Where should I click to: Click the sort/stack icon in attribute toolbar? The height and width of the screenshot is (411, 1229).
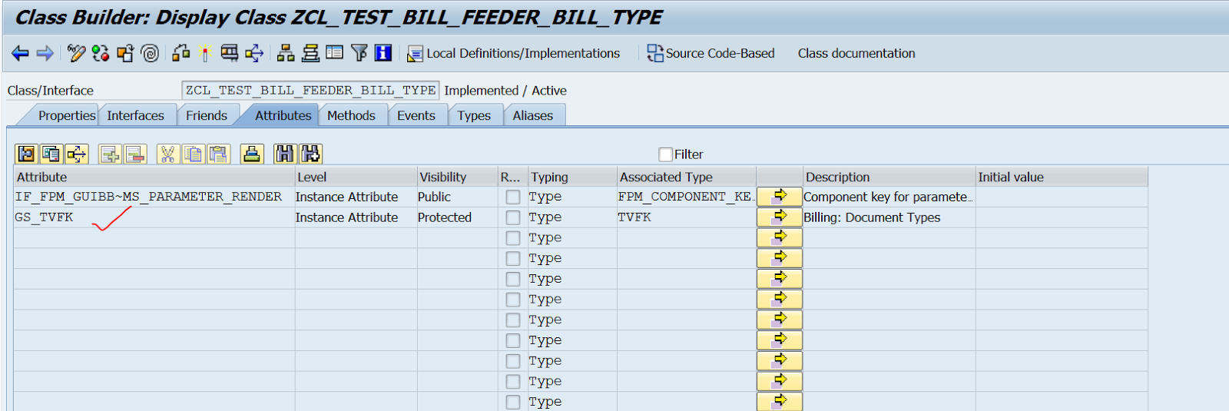pyautogui.click(x=252, y=154)
